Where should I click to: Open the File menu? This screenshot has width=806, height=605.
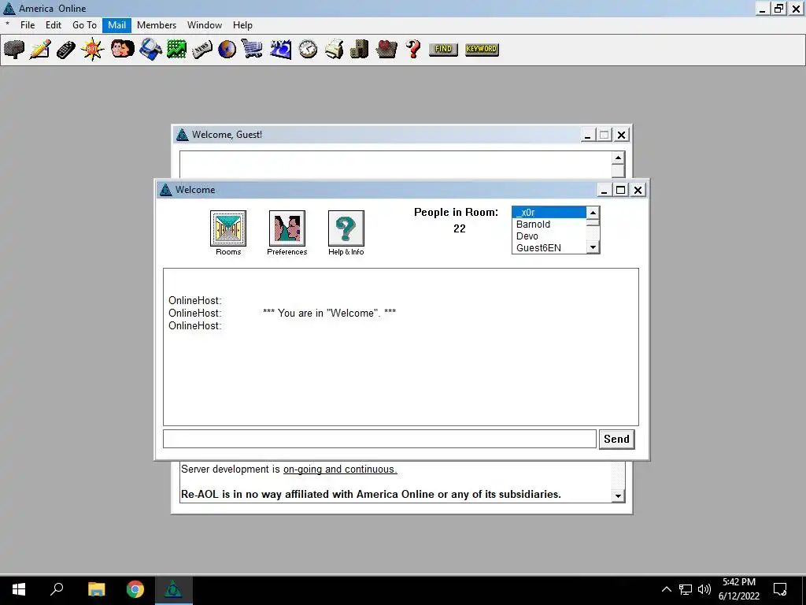[x=28, y=25]
